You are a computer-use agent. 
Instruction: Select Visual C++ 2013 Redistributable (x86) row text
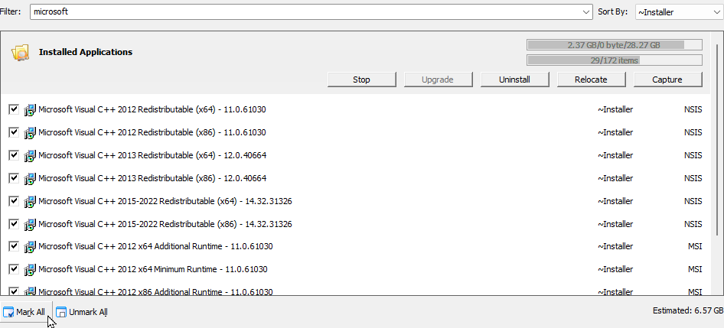(x=152, y=179)
